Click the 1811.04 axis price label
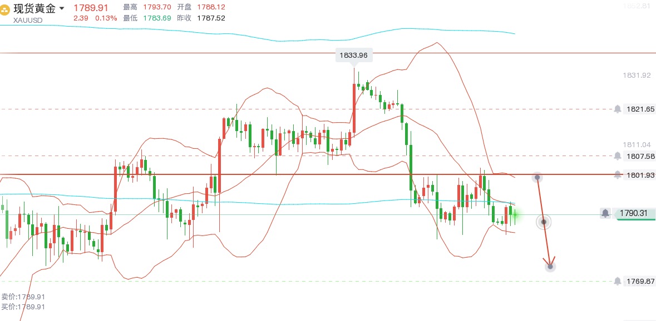656x321 pixels. pyautogui.click(x=637, y=145)
